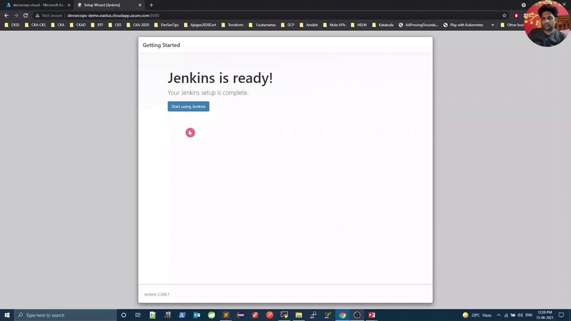Screen dimensions: 571x321
Task: Open the tab search dropdown arrow
Action: click(524, 5)
